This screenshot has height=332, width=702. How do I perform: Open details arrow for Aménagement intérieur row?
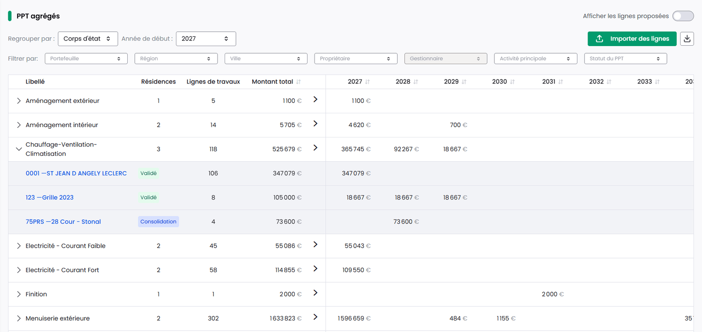click(315, 123)
